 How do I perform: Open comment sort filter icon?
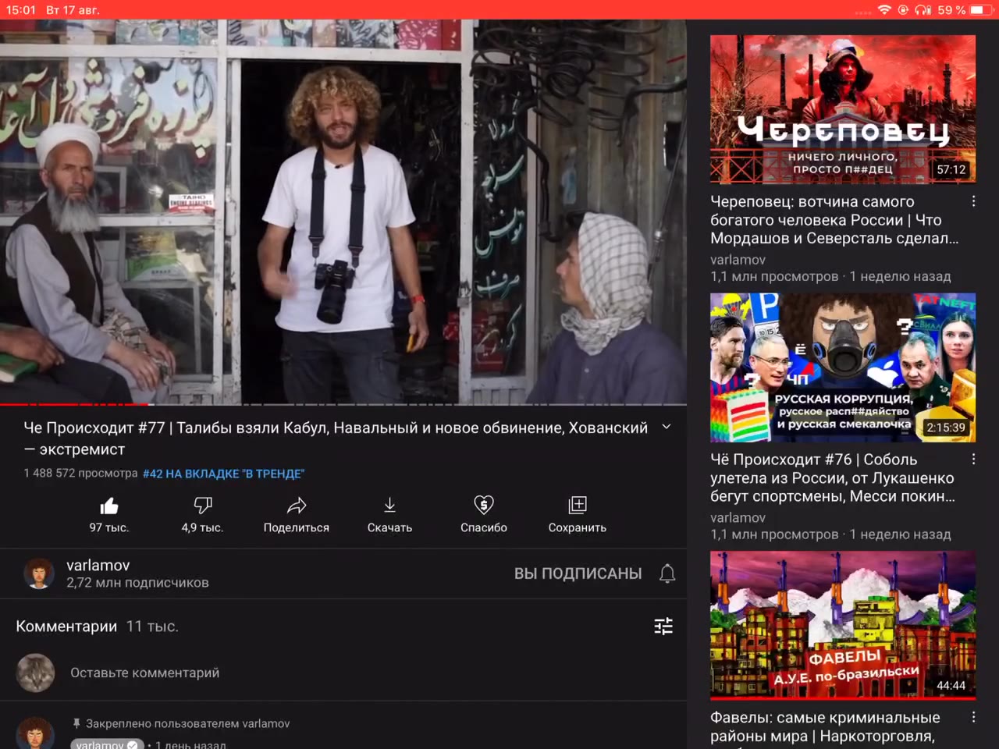tap(663, 627)
